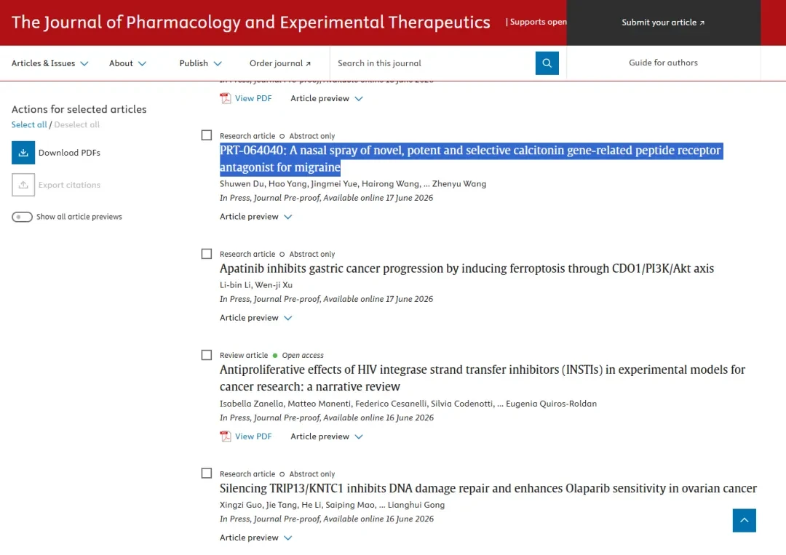Click the Submit your article arrow icon

(702, 23)
